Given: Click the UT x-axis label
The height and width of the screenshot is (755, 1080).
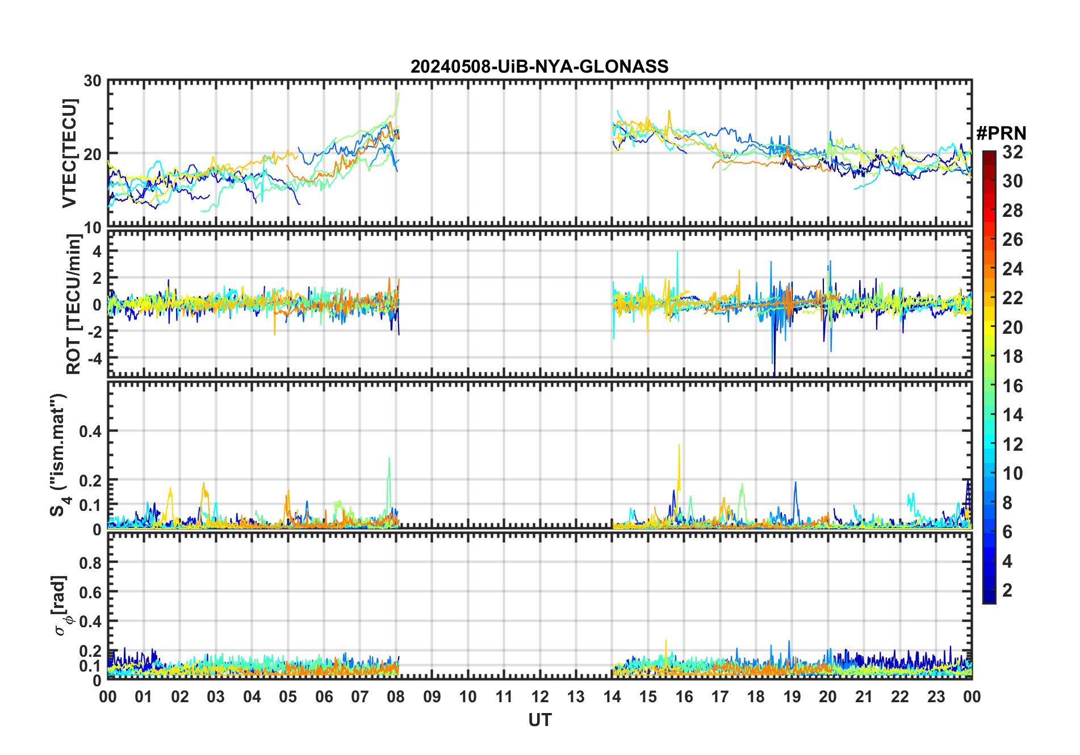Looking at the screenshot, I should (x=539, y=720).
